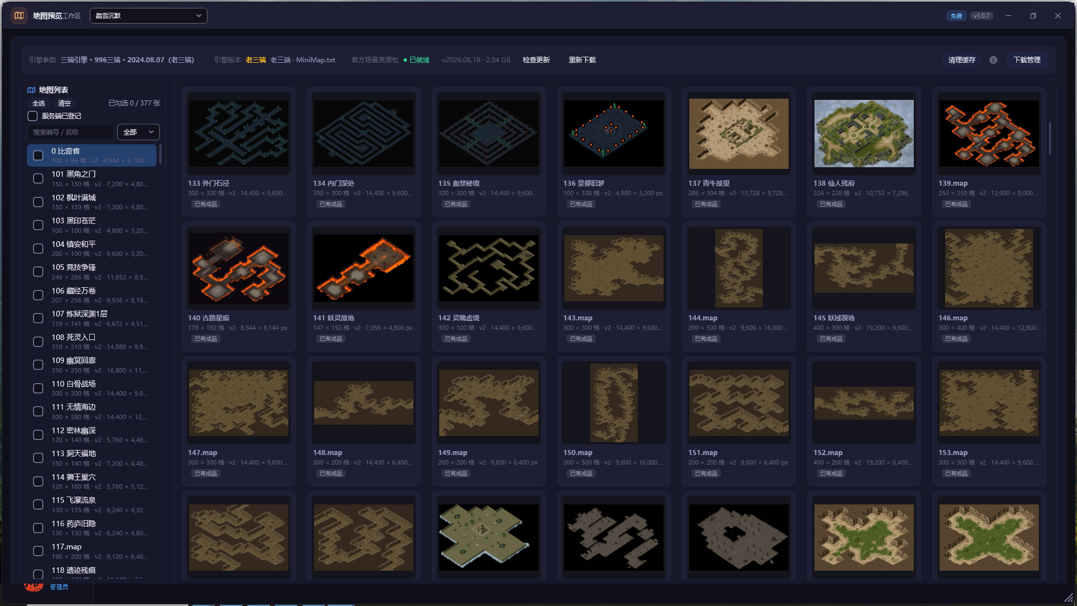
Task: Click the 清理缓存 button
Action: (961, 60)
